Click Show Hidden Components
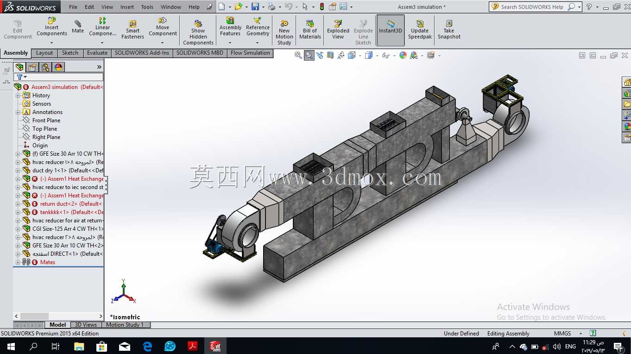 click(198, 32)
